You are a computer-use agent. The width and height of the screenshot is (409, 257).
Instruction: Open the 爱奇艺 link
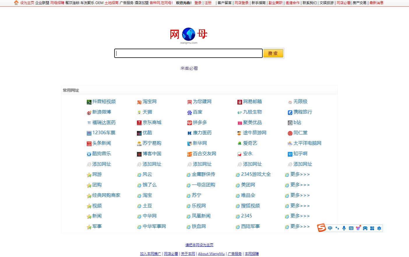pyautogui.click(x=250, y=143)
